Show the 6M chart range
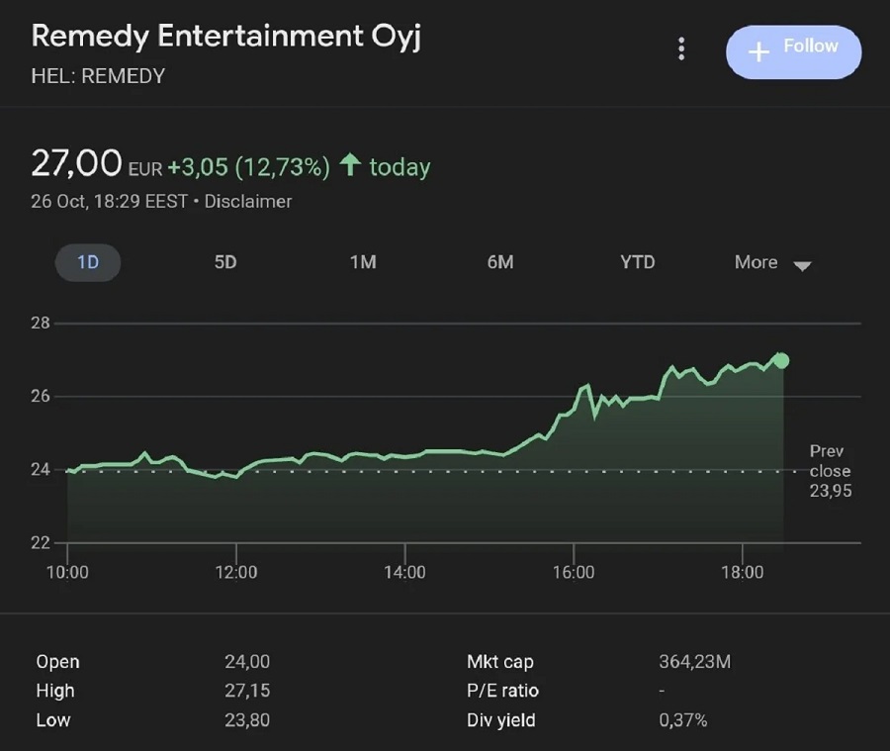This screenshot has width=890, height=751. click(x=500, y=263)
